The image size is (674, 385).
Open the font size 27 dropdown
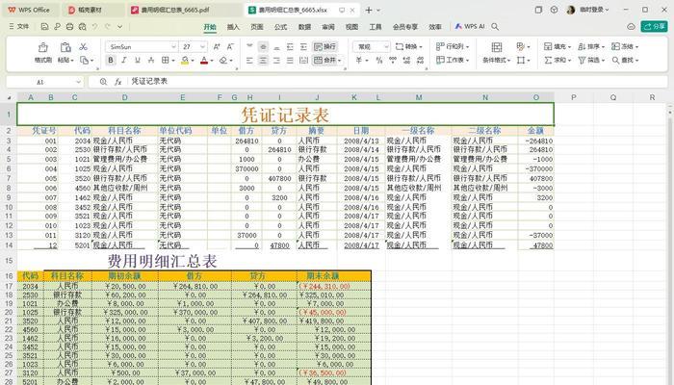pos(202,46)
